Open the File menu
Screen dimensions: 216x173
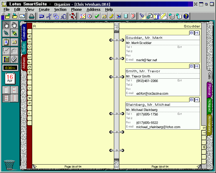pos(6,10)
